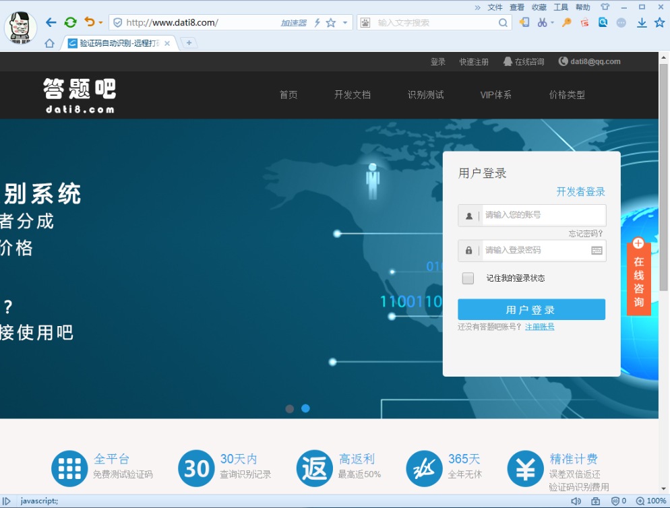Image resolution: width=670 pixels, height=508 pixels.
Task: Click the speaker mute icon in the status bar
Action: click(576, 501)
